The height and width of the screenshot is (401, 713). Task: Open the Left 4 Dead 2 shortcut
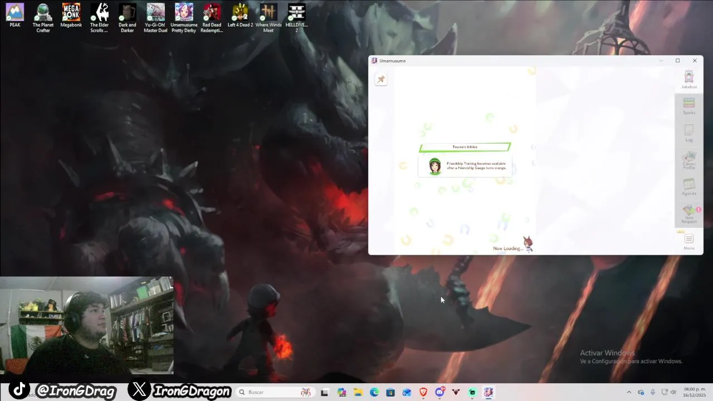(x=240, y=16)
